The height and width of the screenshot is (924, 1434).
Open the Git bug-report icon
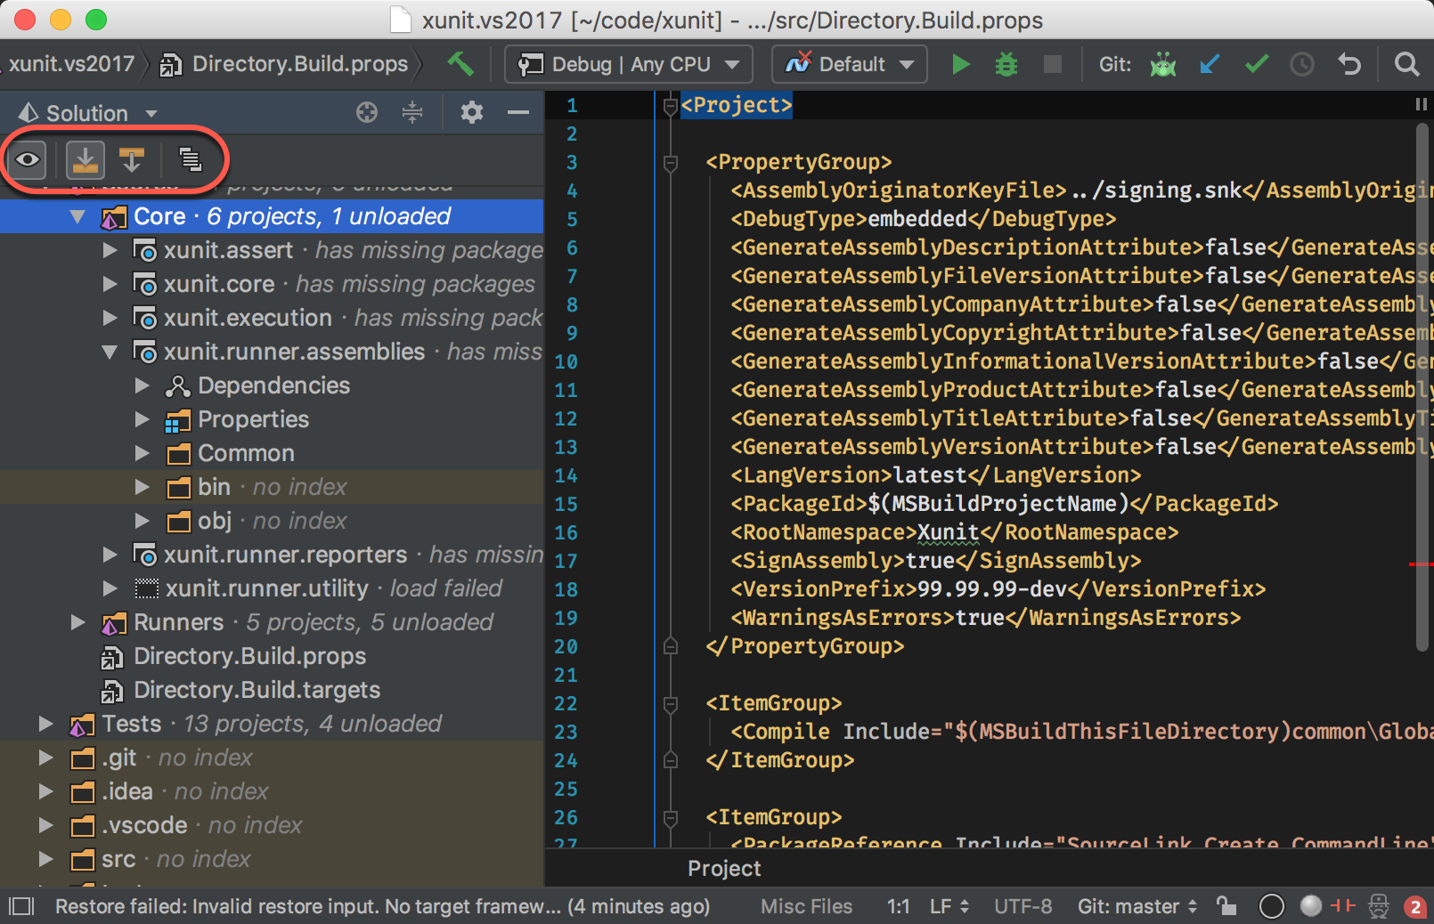pos(1163,64)
